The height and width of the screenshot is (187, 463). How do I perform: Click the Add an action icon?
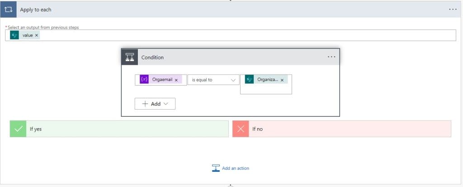216,168
